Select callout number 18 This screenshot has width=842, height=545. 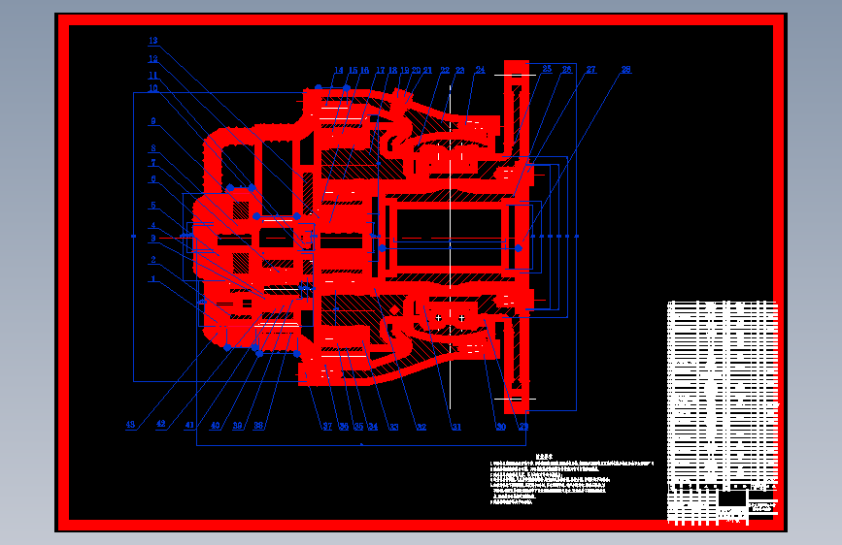392,70
